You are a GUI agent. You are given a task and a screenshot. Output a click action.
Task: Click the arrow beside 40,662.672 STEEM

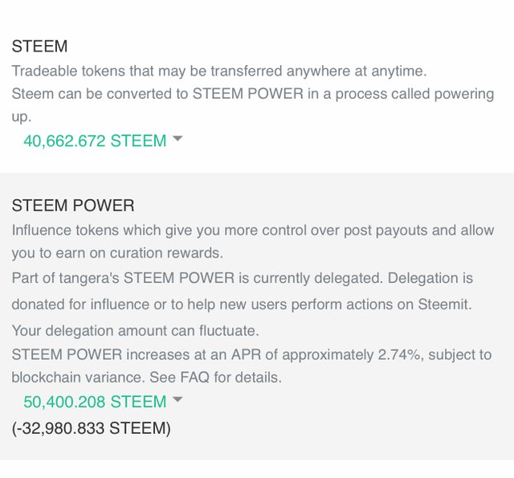(177, 138)
